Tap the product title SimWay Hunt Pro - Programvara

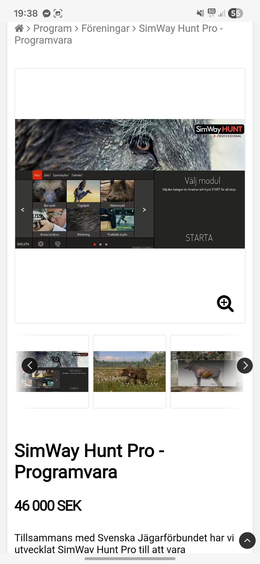[x=89, y=461]
